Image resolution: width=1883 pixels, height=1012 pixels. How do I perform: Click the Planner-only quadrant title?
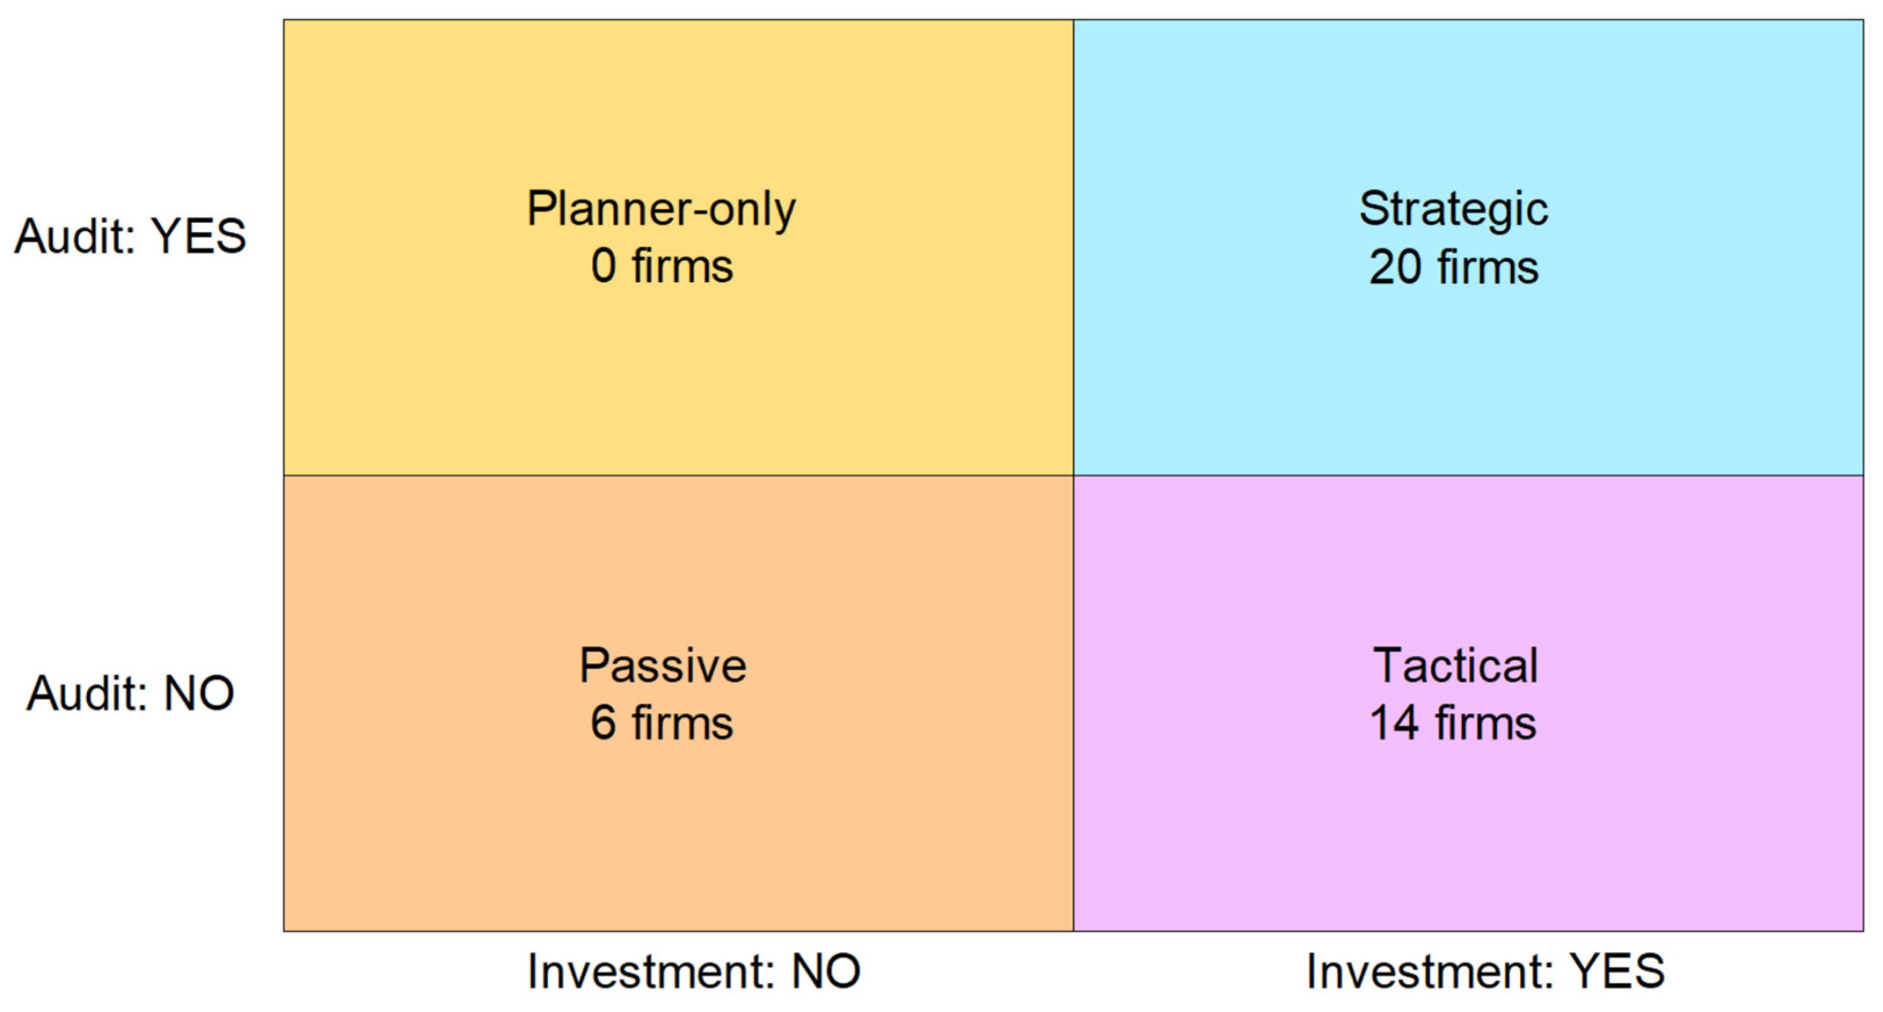(x=661, y=210)
